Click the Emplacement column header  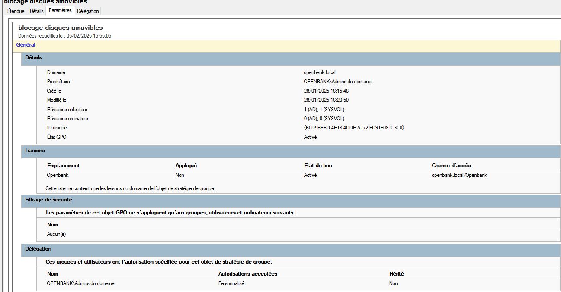pos(63,166)
